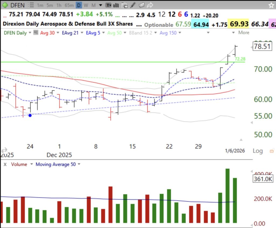276x228 pixels.
Task: Open the list menu icon beside DFEN
Action: 31,5
